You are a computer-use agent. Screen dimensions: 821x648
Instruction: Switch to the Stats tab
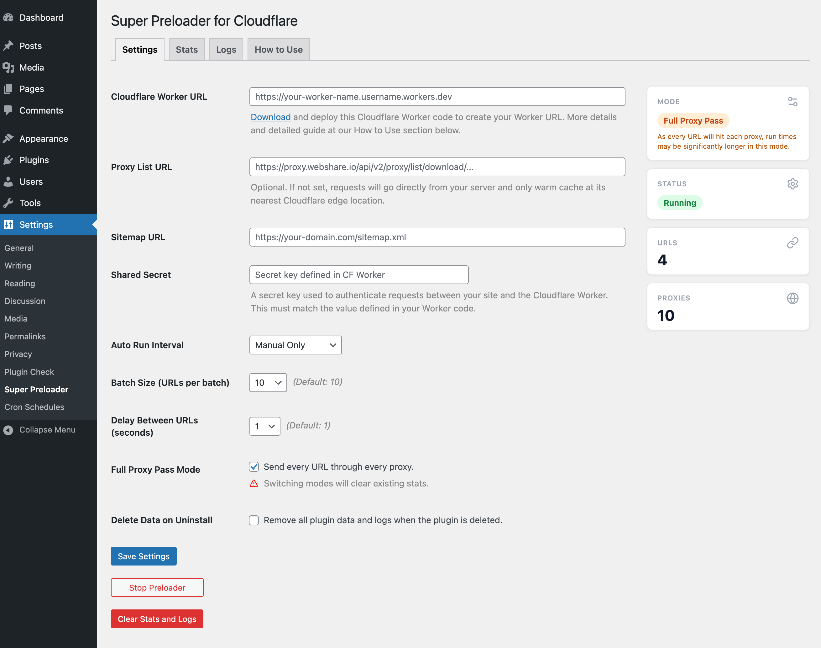pyautogui.click(x=186, y=50)
